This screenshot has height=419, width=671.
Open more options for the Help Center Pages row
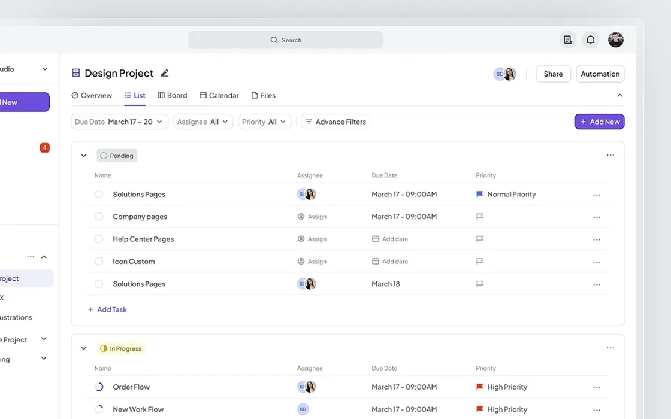[597, 239]
